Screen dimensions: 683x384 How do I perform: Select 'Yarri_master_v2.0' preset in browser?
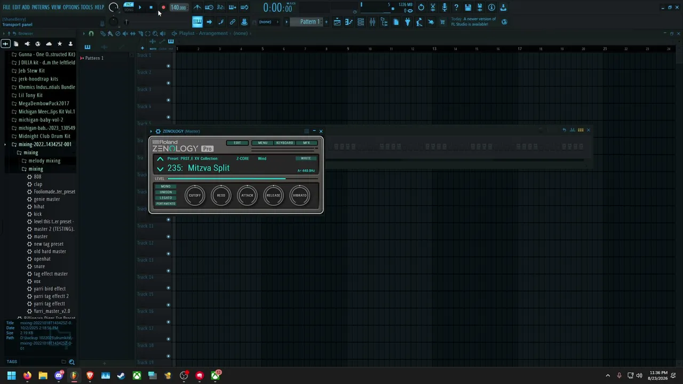coord(52,311)
